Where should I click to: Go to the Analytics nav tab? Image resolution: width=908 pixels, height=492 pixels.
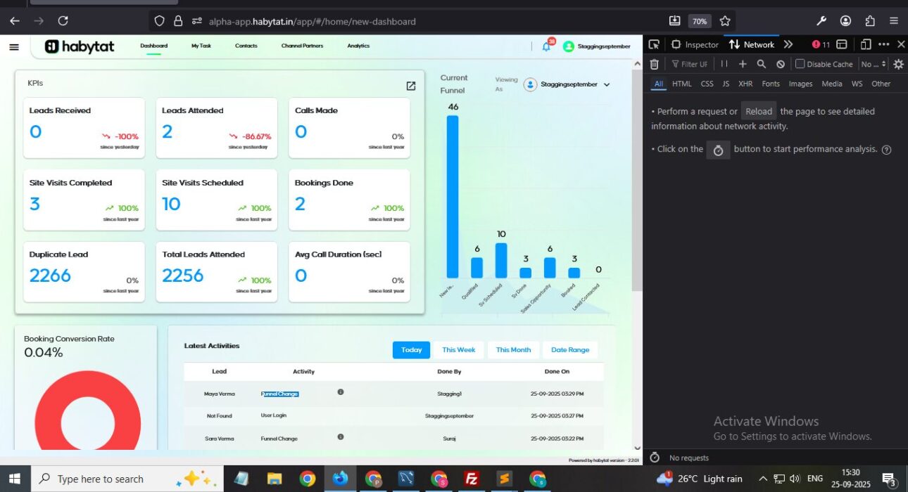coord(358,46)
